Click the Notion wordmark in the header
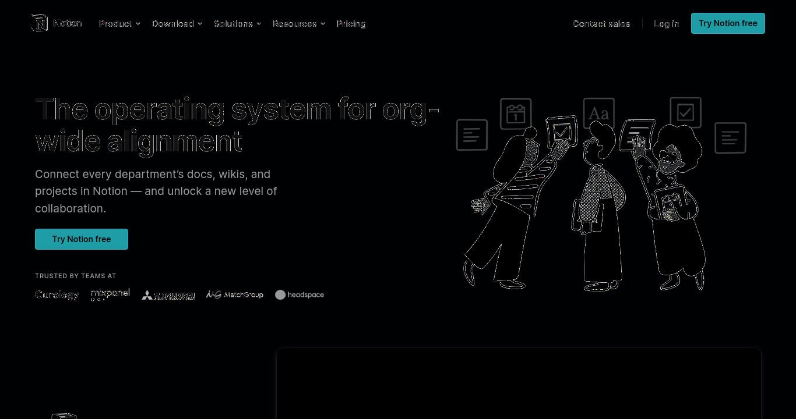Viewport: 796px width, 419px height. click(68, 23)
